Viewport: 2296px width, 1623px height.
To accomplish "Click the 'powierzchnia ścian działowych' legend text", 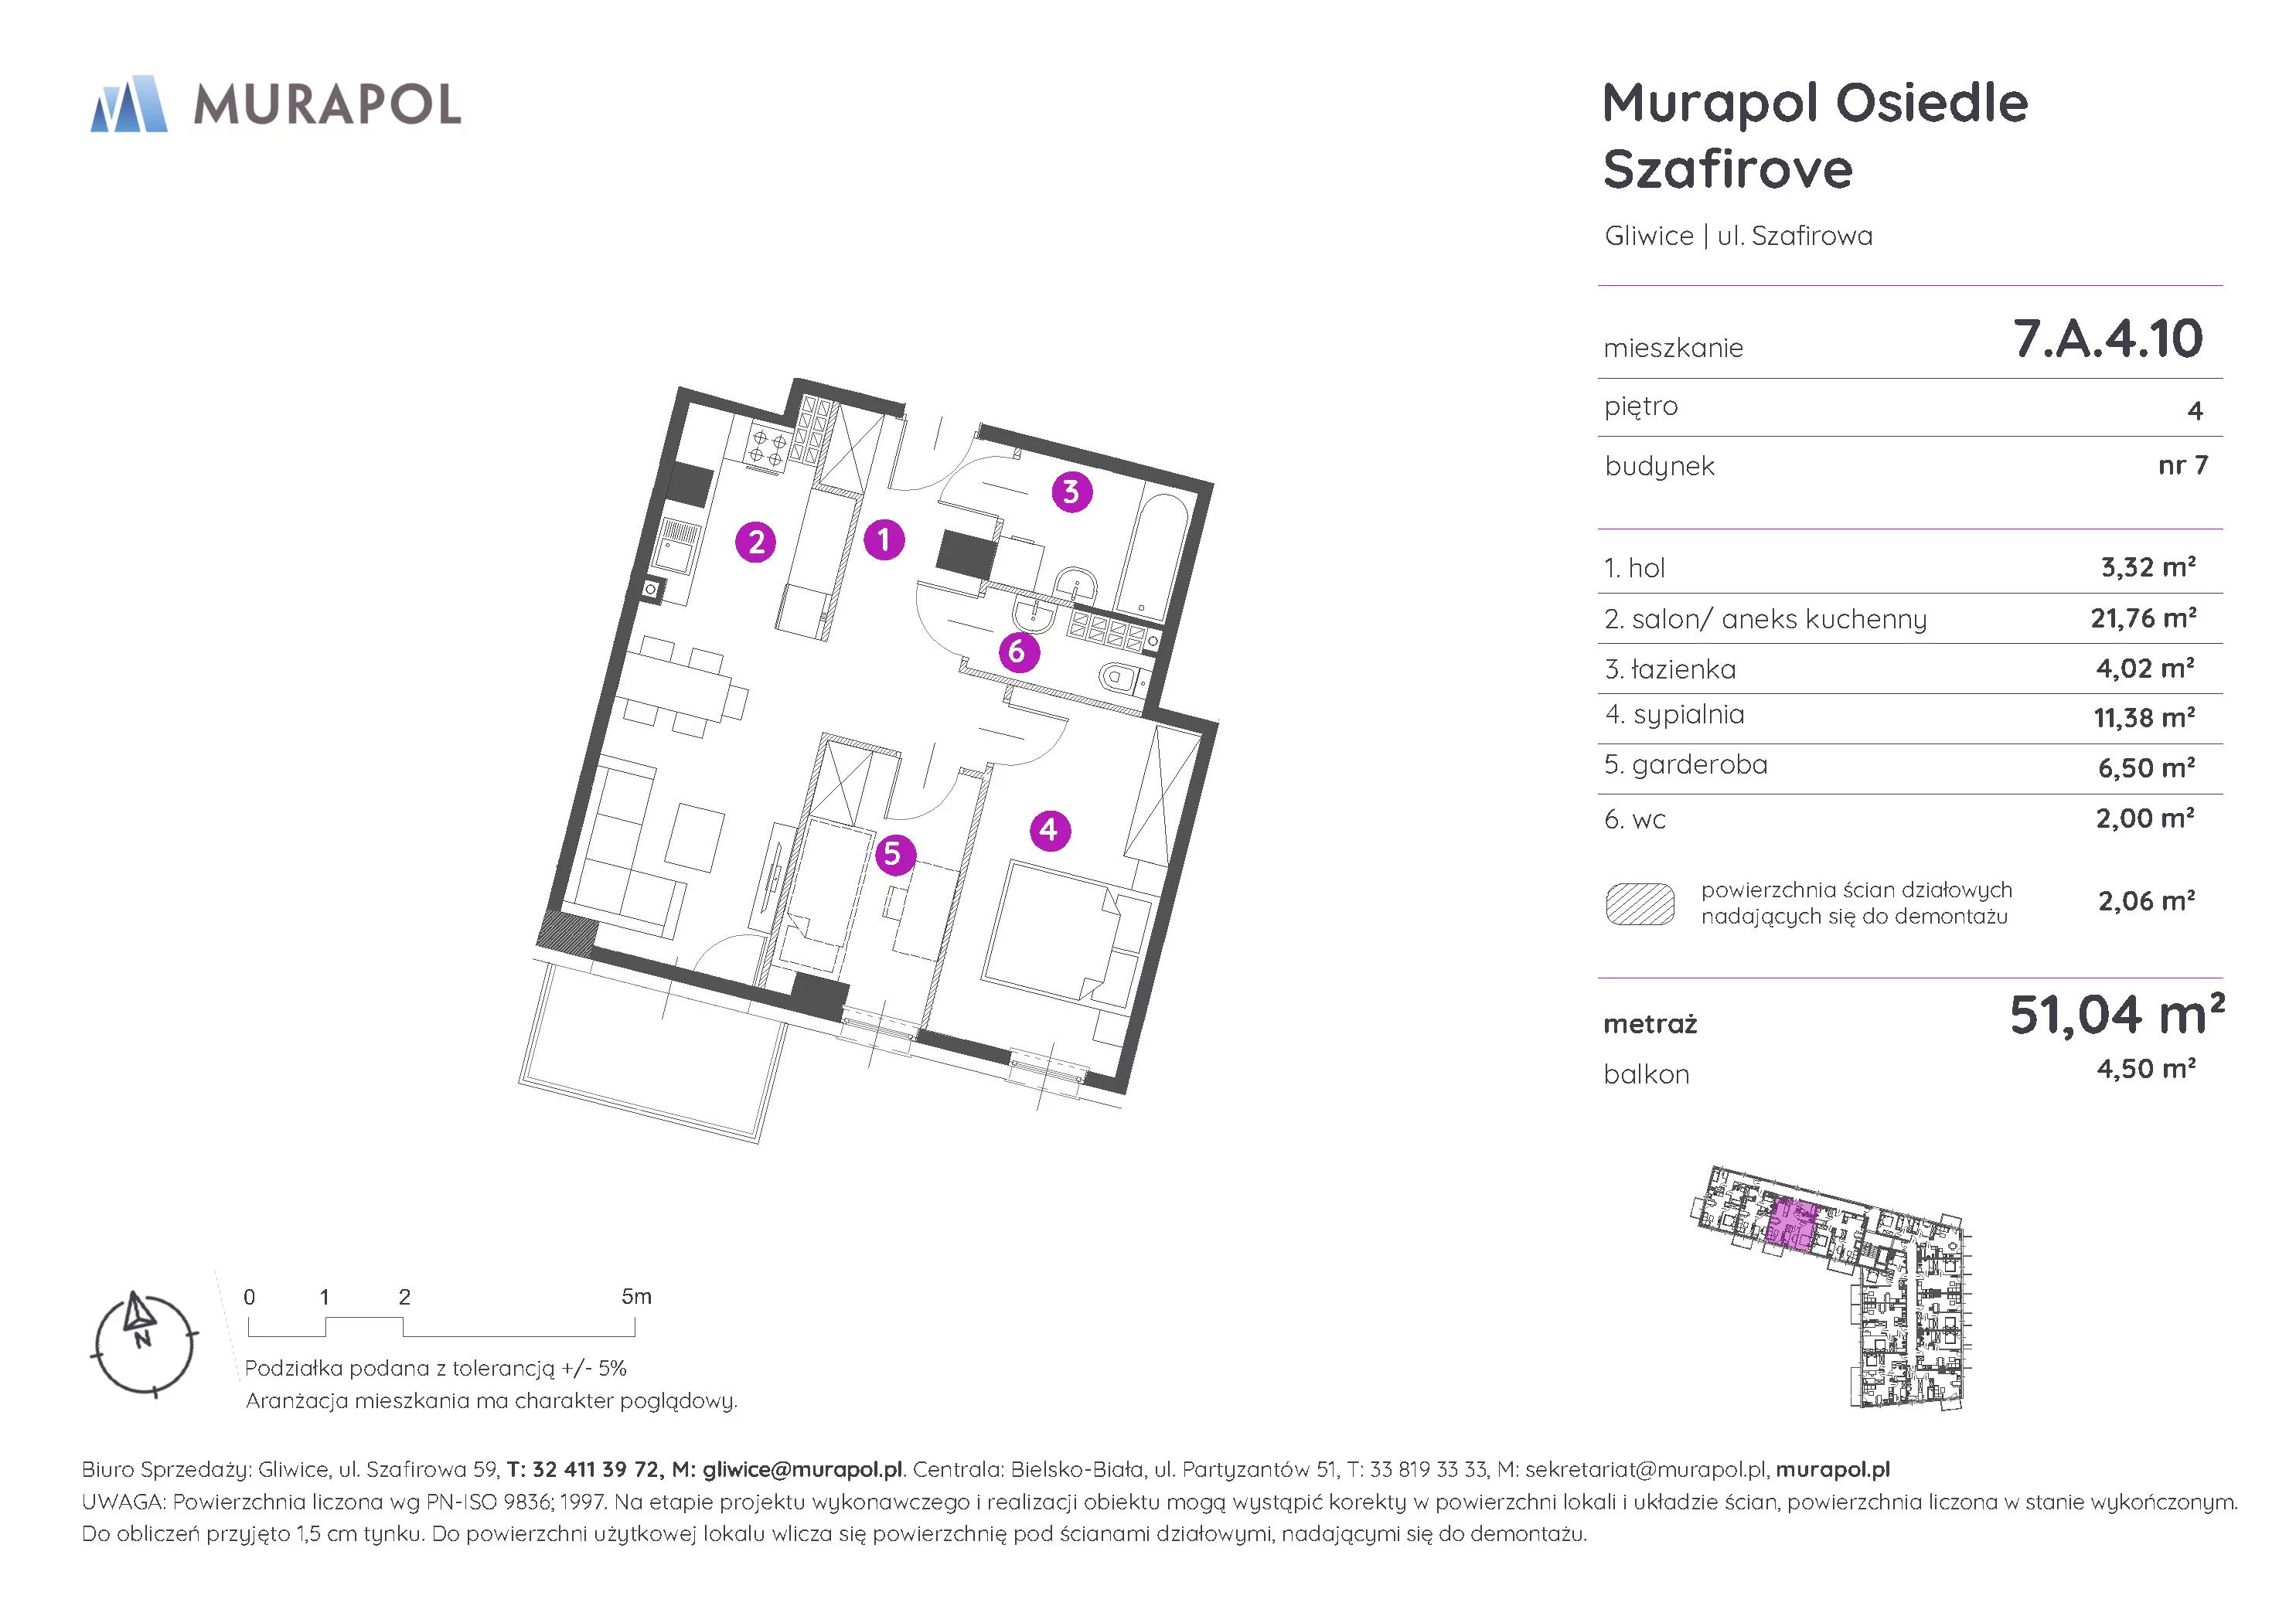I will point(1856,903).
